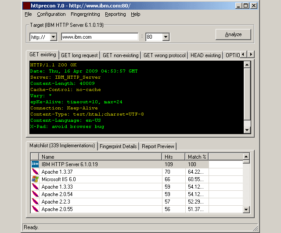Click the feather icon beside Apache 1.3.37
Viewport: 281px width, 233px height.
[35, 171]
